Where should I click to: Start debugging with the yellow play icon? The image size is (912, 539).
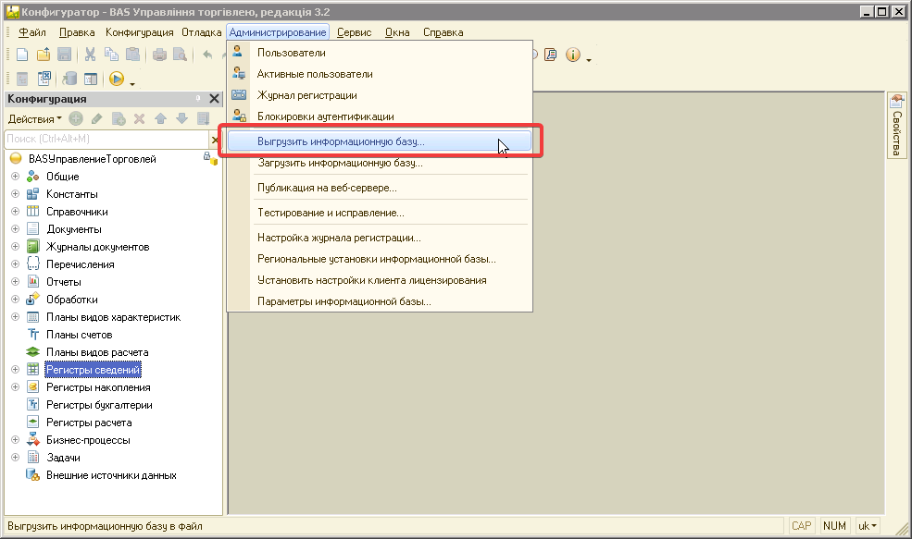(117, 80)
